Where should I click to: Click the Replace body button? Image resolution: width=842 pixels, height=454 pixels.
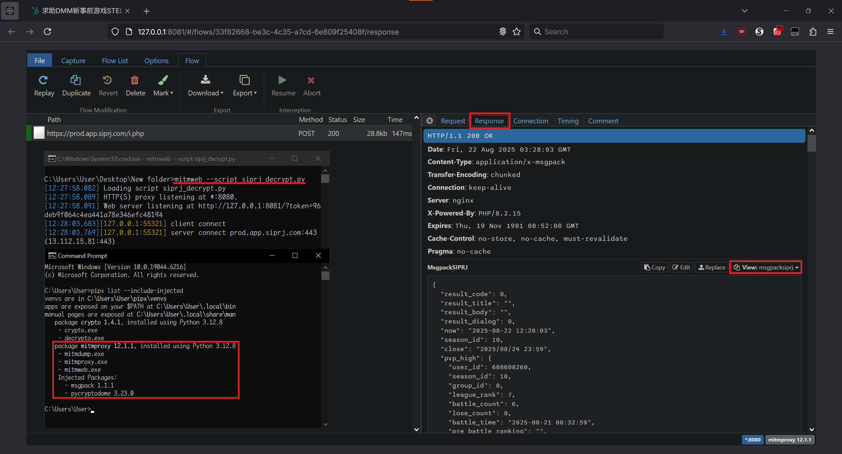712,267
